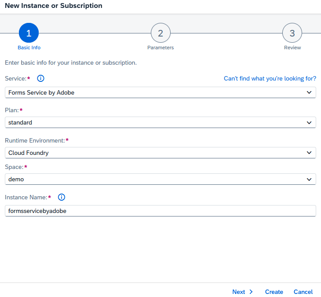This screenshot has width=321, height=297.
Task: Click the step 2 numbered circle
Action: [160, 33]
